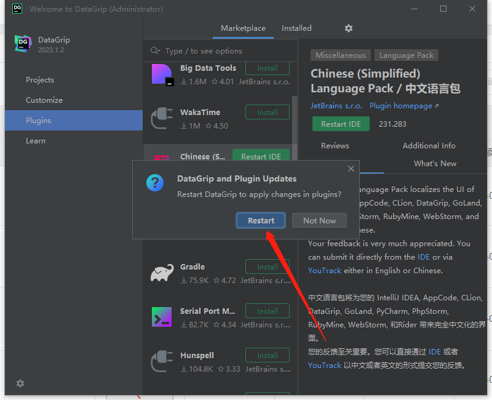Switch to the Installed tab
The image size is (492, 400).
click(x=296, y=28)
